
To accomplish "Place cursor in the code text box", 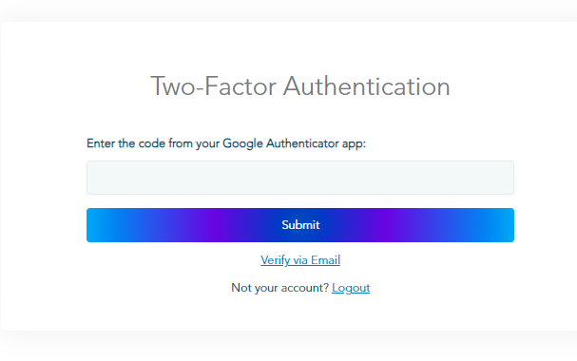I will [300, 178].
